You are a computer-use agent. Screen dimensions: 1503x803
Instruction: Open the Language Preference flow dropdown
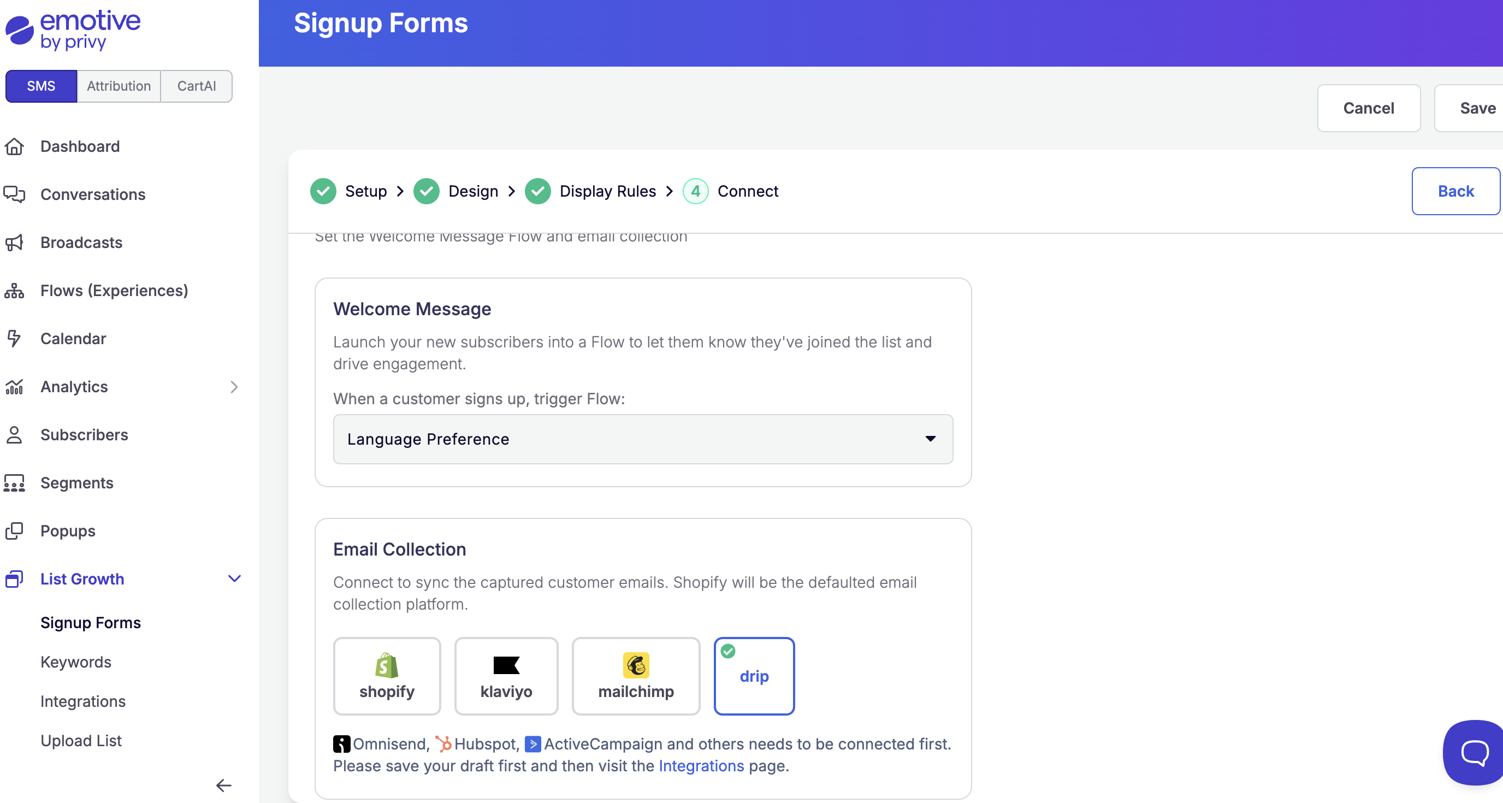(643, 439)
